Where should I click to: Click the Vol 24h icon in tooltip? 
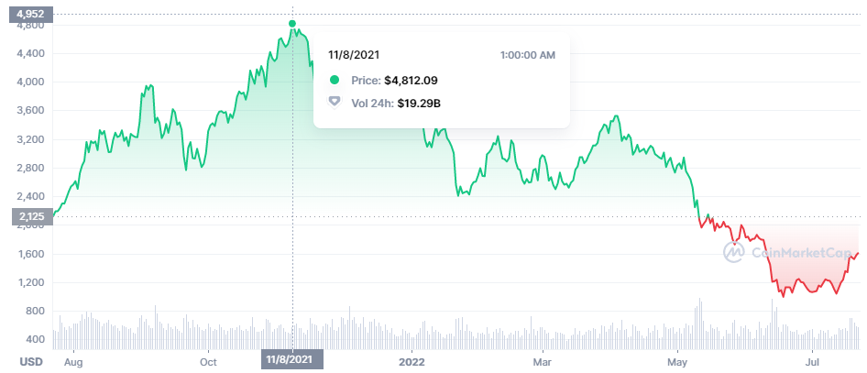[x=335, y=104]
